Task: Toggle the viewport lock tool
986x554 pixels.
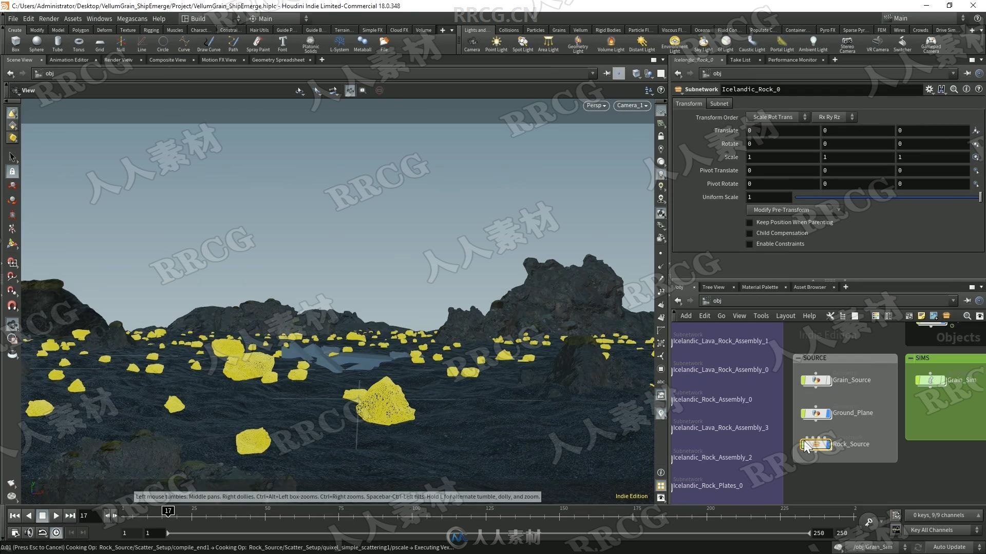Action: [12, 172]
